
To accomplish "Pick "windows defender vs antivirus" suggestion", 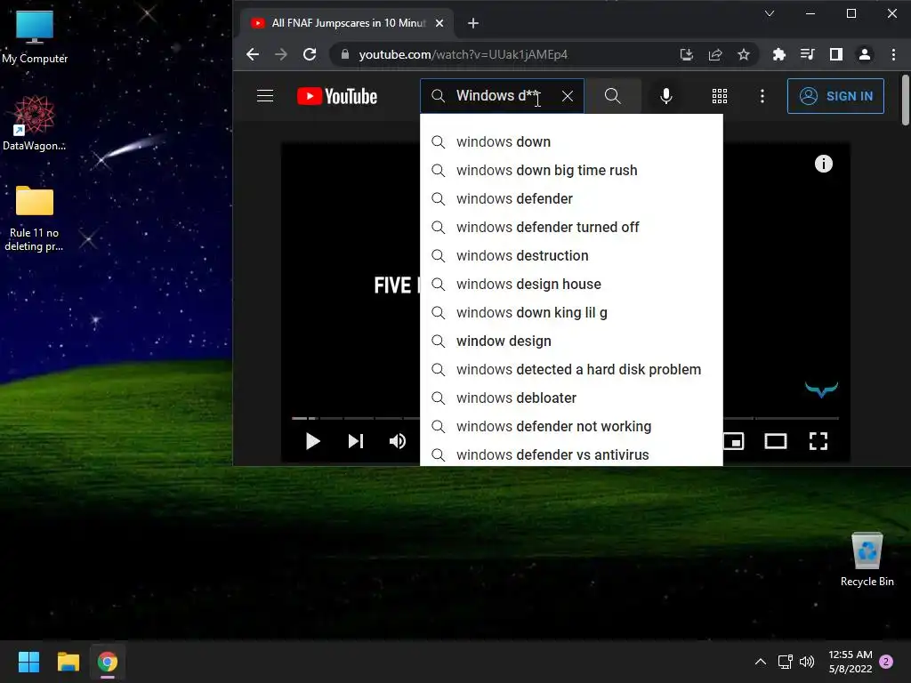I will [572, 454].
